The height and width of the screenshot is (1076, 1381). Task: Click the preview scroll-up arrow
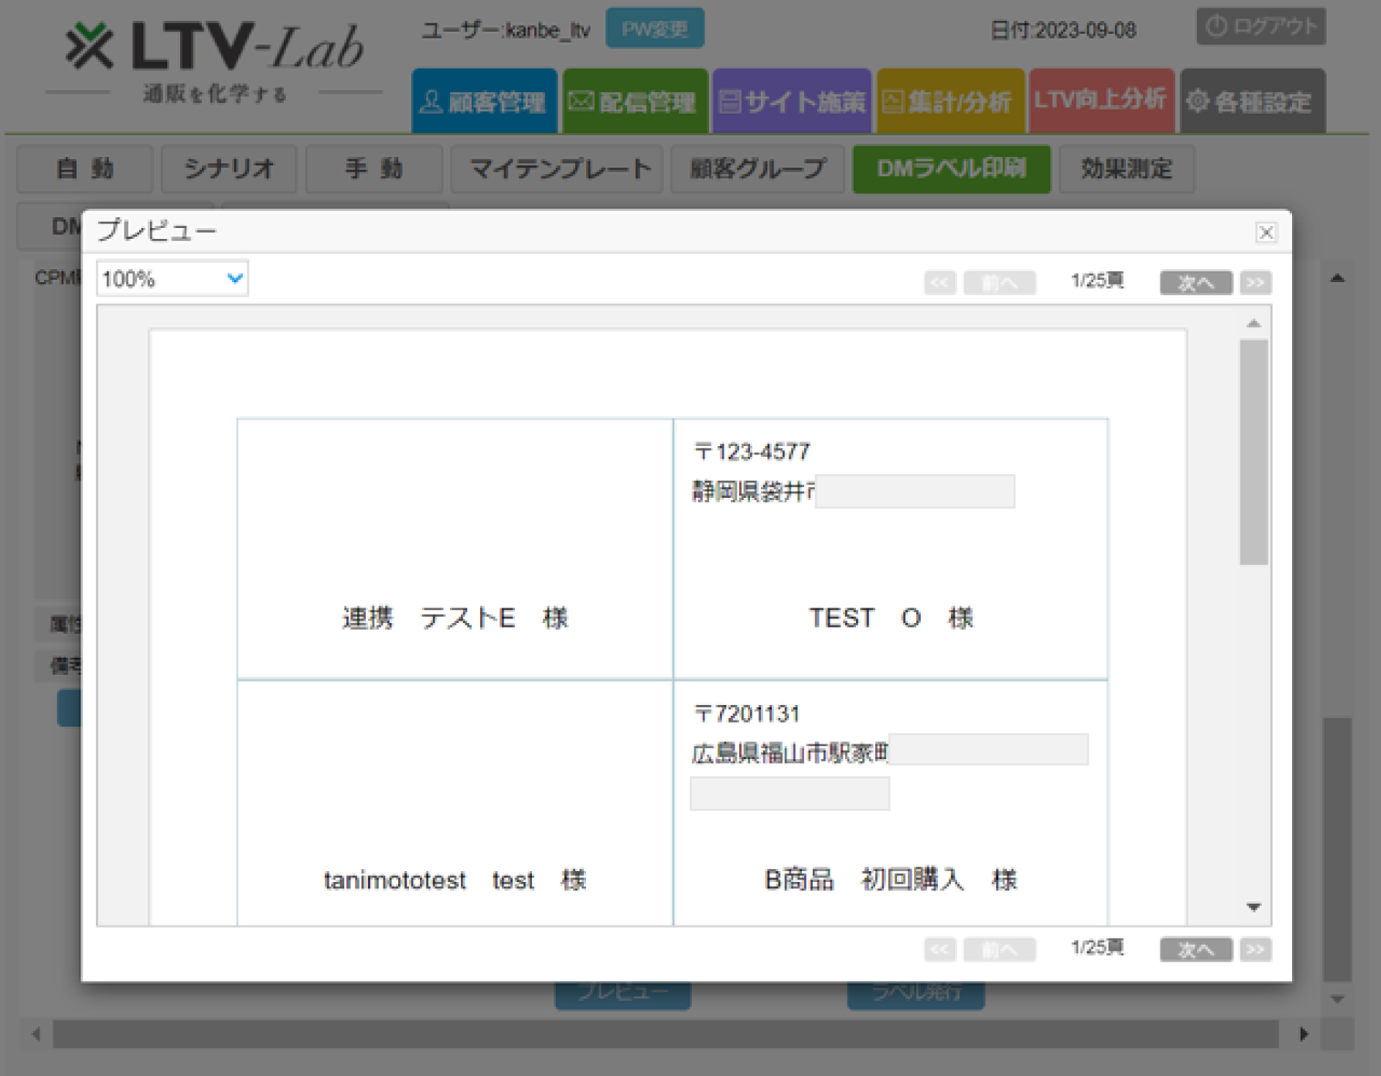(1253, 323)
